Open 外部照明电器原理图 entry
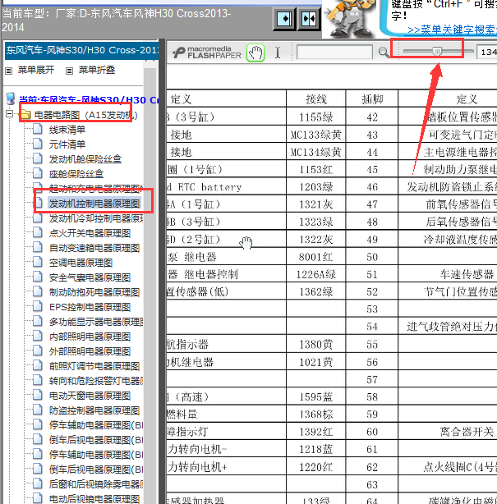Screen dimensions: 497x504 click(x=90, y=351)
